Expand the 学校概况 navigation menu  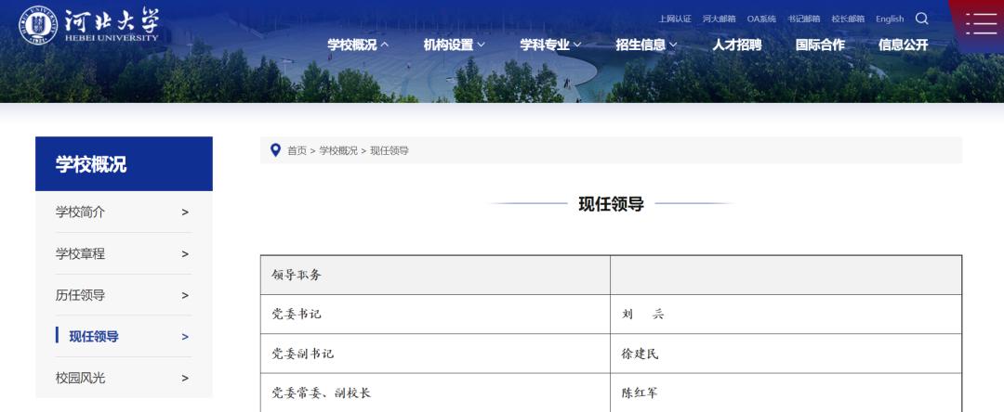coord(358,45)
